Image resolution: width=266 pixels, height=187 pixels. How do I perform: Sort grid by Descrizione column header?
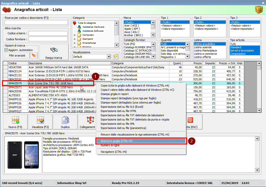[x=69, y=63]
